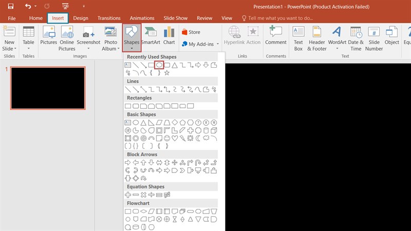Click the Save icon in quick access toolbar
Screen dimensions: 411x231
point(10,6)
